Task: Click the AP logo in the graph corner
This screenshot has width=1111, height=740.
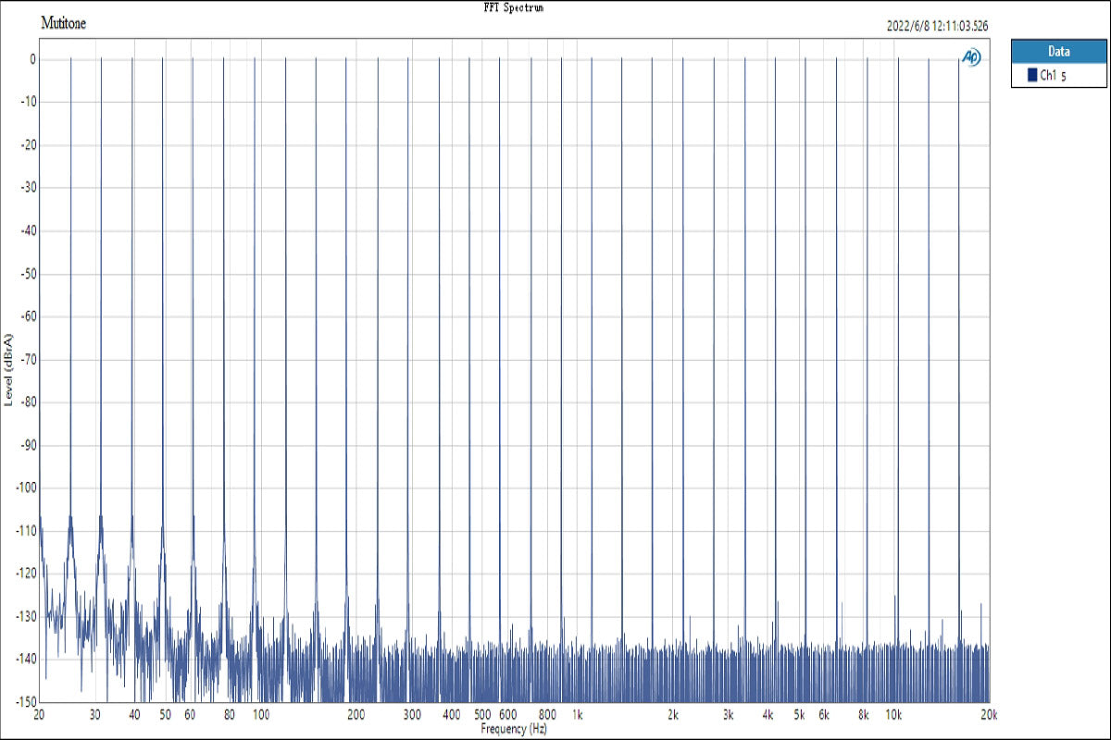Action: pos(971,57)
